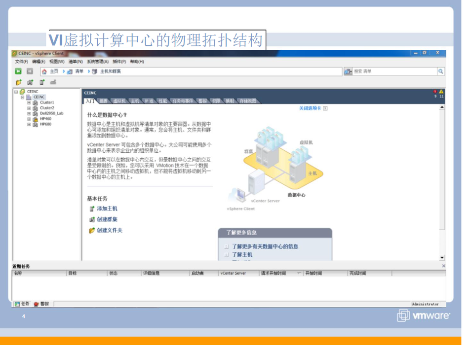Open the 系统管理(A) menu

point(97,62)
